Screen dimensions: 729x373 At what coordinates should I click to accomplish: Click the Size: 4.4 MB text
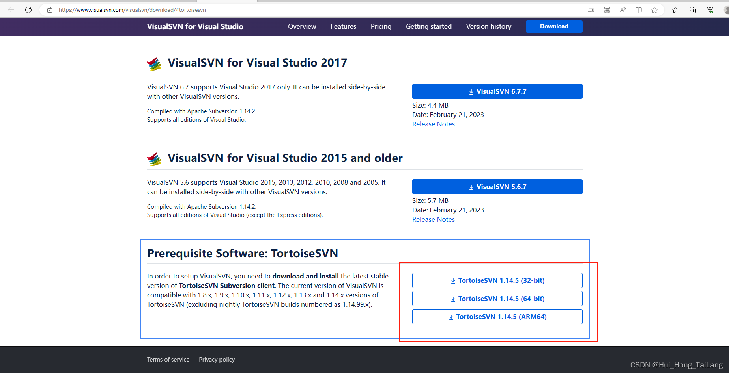[x=430, y=105]
